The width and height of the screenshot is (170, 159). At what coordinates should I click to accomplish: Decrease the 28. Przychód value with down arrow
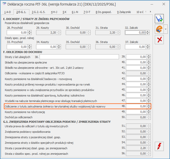click(x=29, y=34)
